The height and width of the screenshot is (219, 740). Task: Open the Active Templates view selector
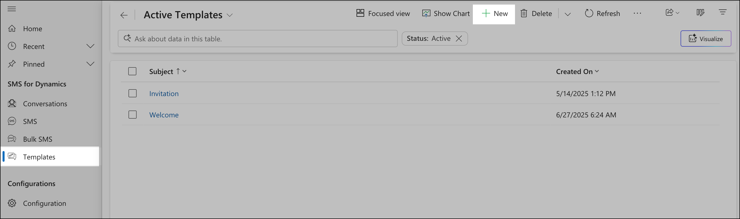[x=230, y=15]
